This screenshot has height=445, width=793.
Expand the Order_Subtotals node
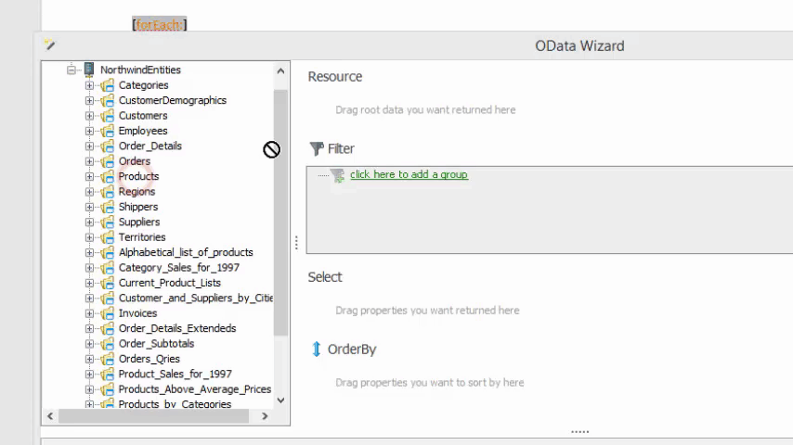pyautogui.click(x=89, y=343)
